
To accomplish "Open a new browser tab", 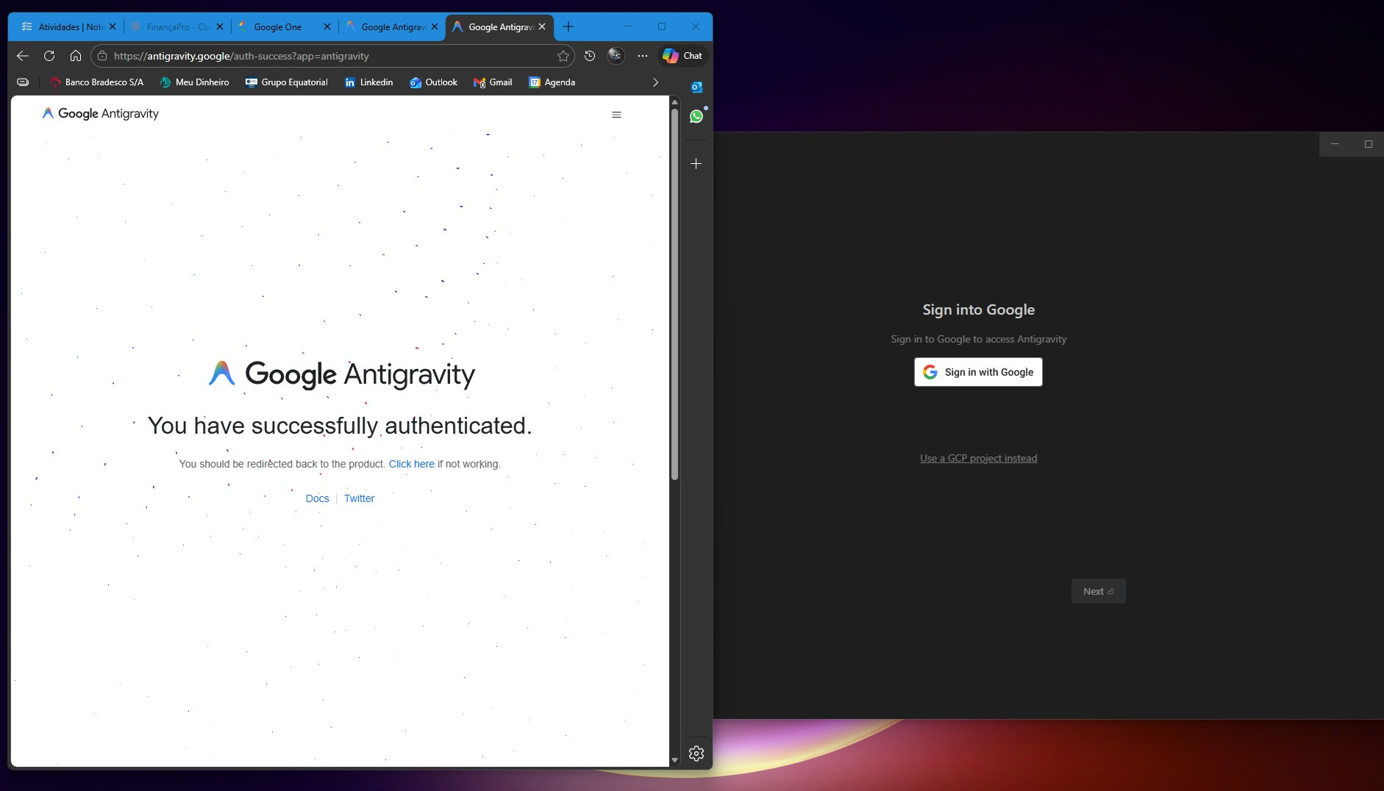I will pos(568,26).
